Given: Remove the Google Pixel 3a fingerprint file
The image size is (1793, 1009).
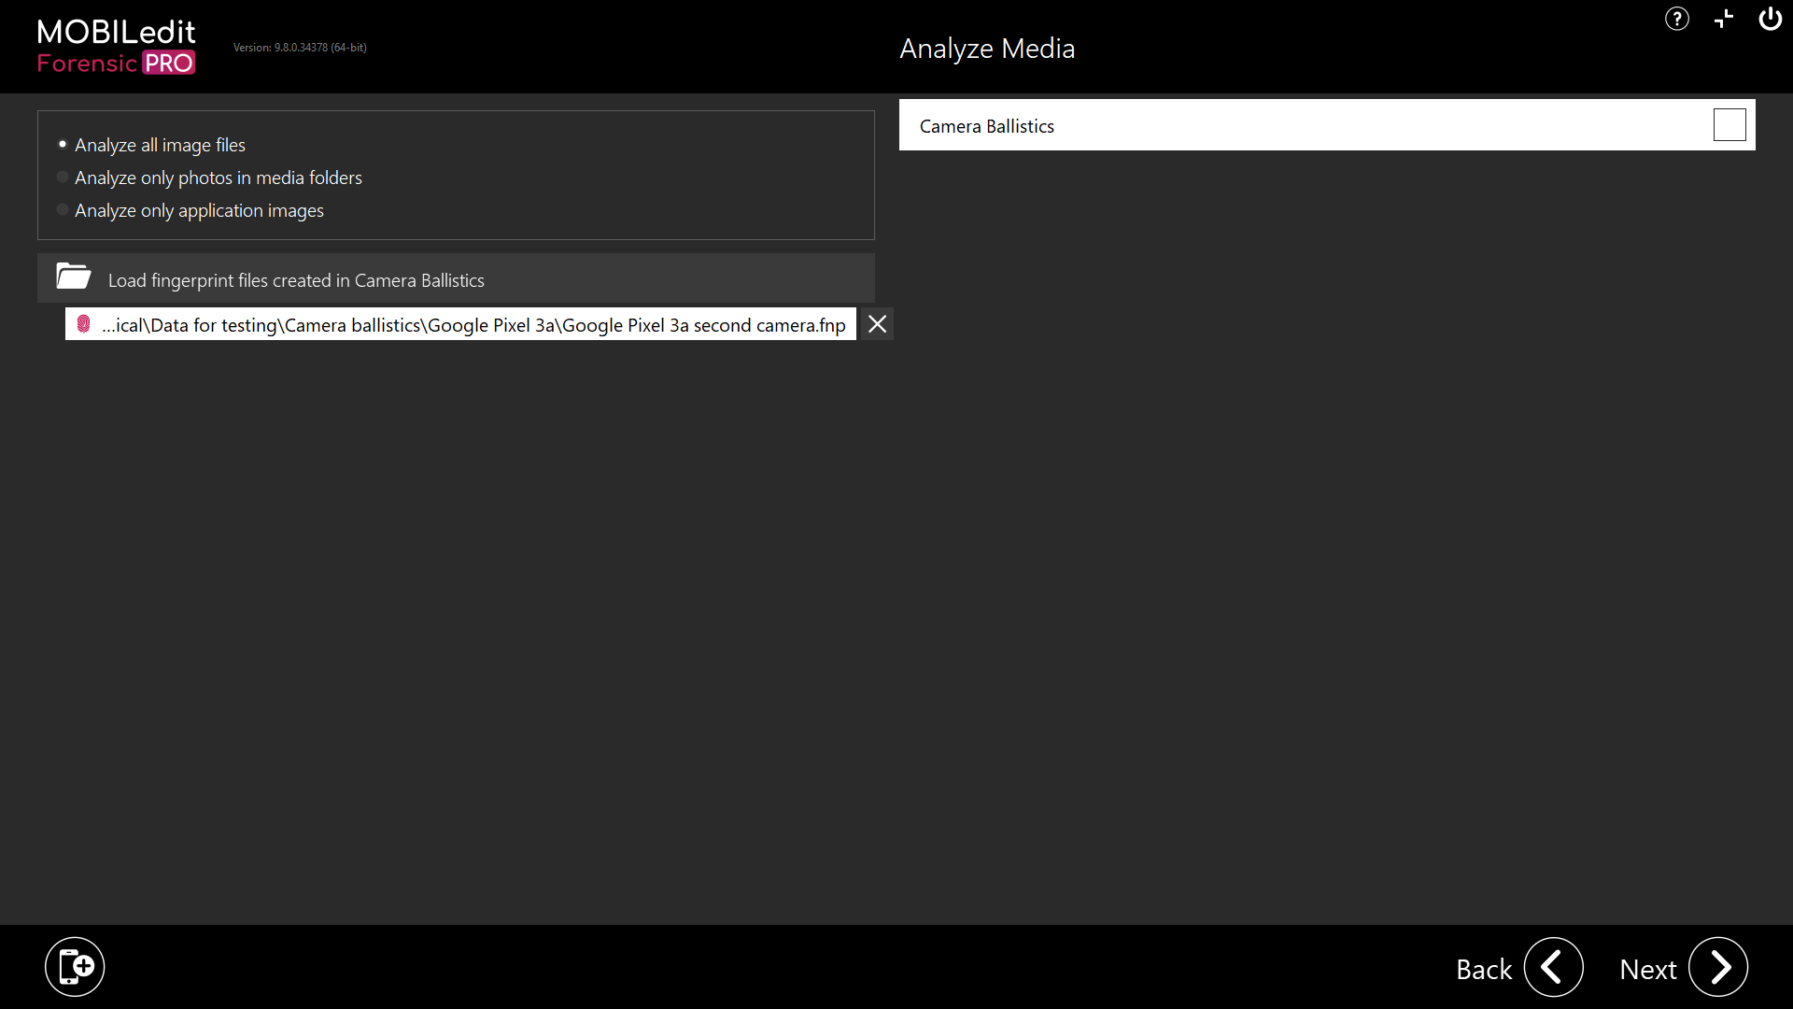Looking at the screenshot, I should (877, 324).
